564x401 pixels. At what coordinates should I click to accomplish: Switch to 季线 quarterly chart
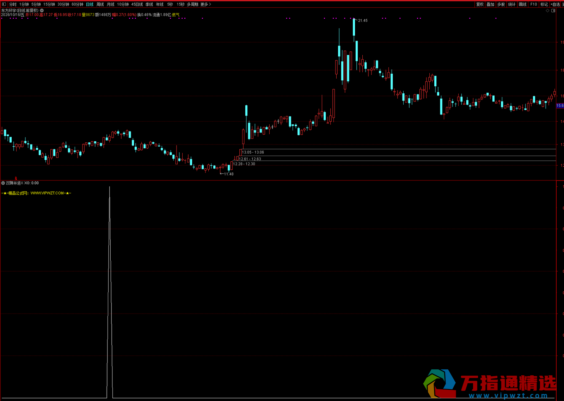(x=149, y=4)
